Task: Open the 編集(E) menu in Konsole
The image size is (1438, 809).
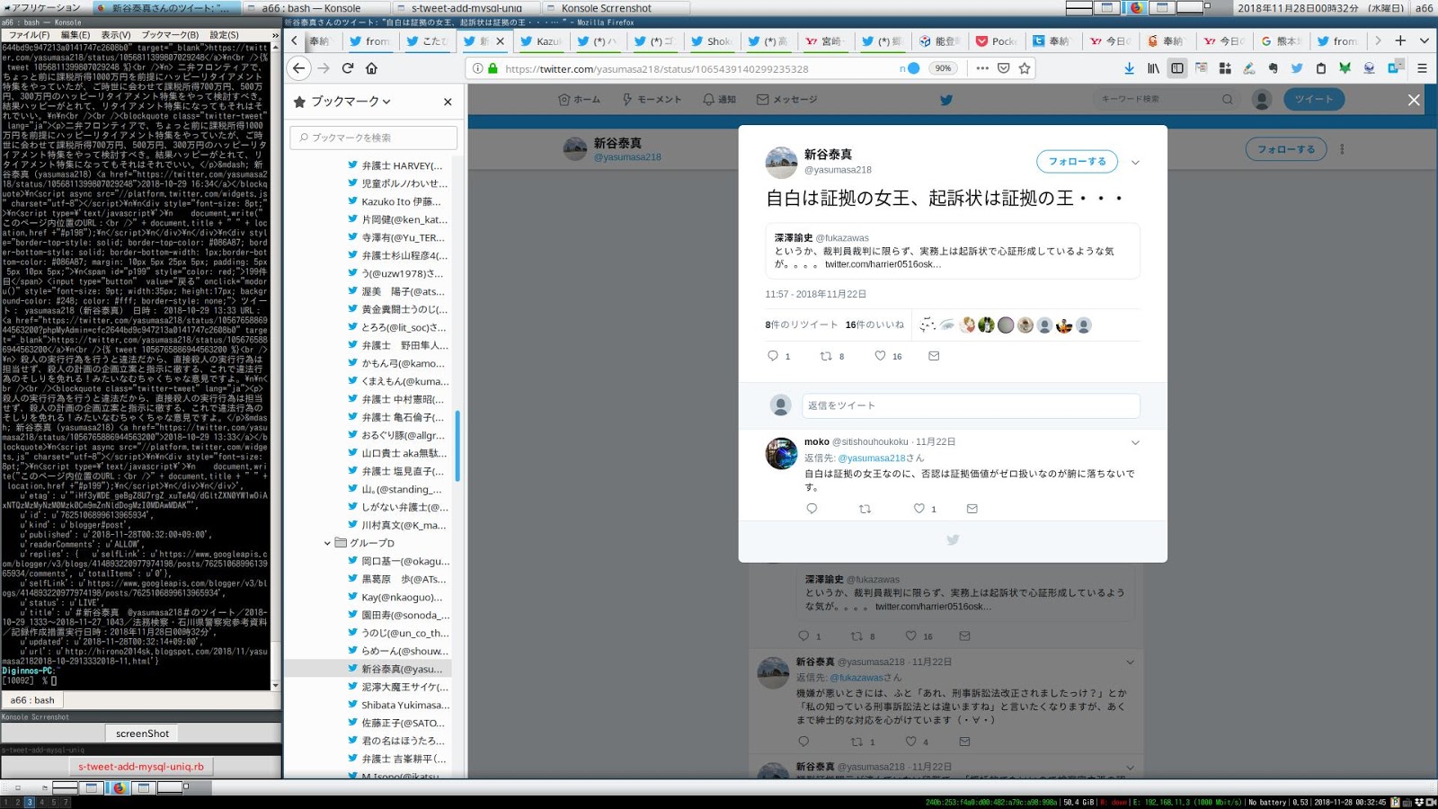Action: (x=75, y=35)
